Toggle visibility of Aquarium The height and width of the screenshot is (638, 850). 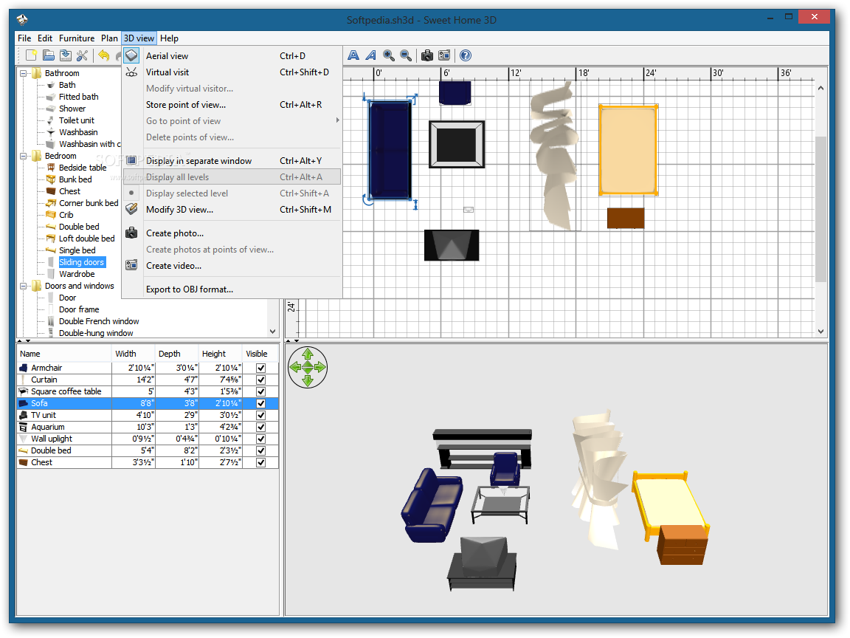(x=260, y=428)
